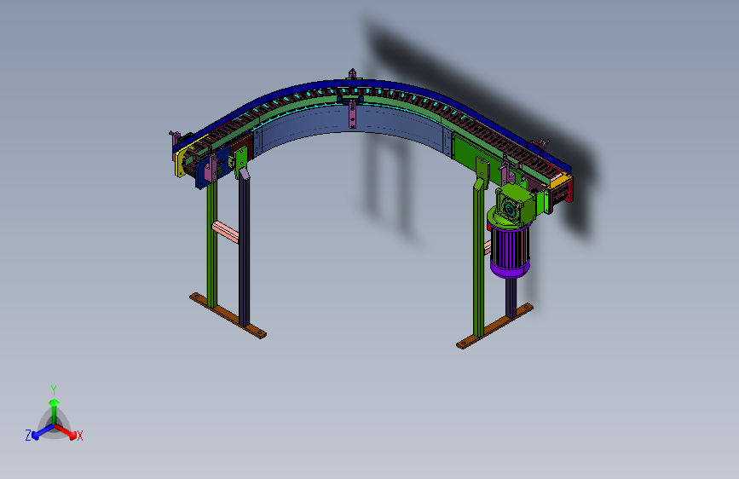Select the tall green right support leg

pos(479,255)
